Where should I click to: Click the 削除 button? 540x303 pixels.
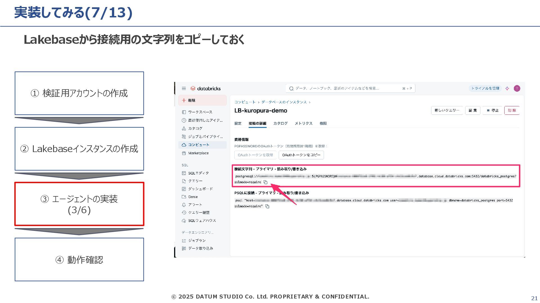click(x=512, y=111)
